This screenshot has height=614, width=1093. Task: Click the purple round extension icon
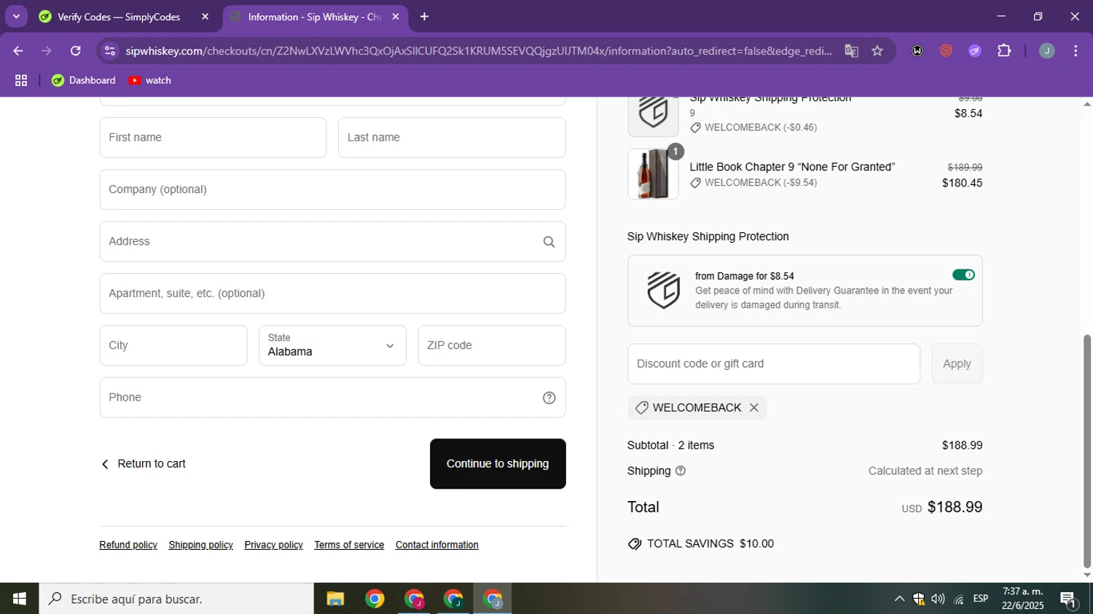(x=975, y=51)
